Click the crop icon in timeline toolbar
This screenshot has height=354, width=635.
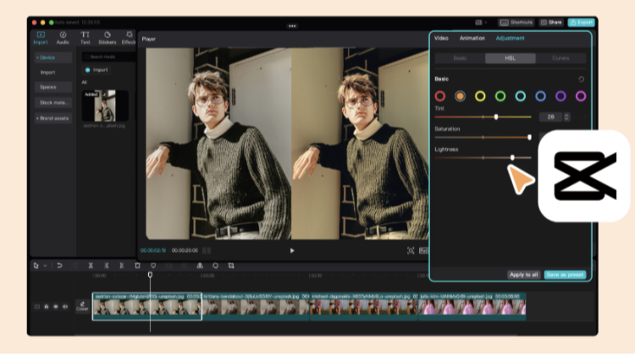point(231,265)
